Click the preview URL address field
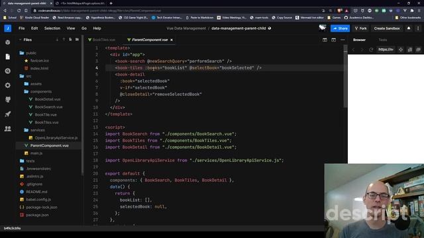424x238 pixels. coord(386,50)
